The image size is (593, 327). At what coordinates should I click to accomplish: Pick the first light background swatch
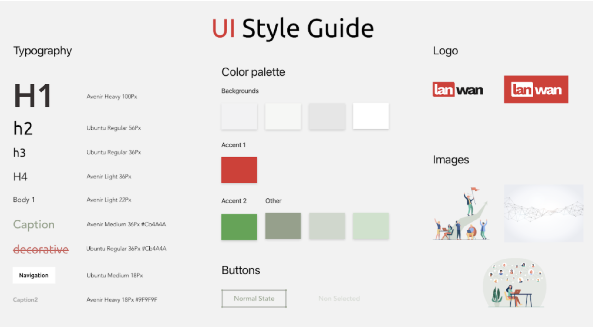point(239,116)
